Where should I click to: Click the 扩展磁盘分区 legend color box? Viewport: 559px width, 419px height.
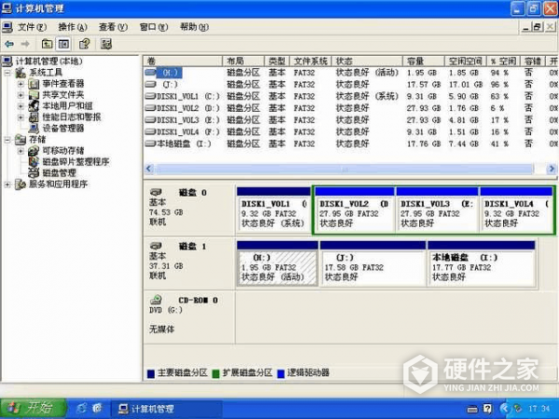(216, 373)
